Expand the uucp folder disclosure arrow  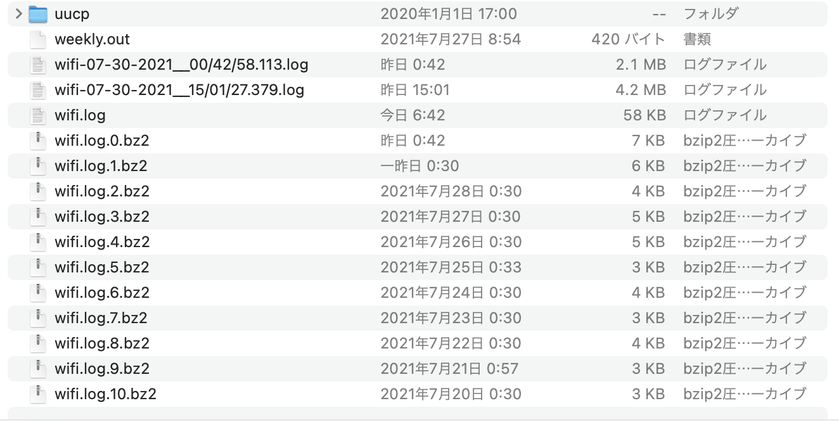[x=18, y=13]
